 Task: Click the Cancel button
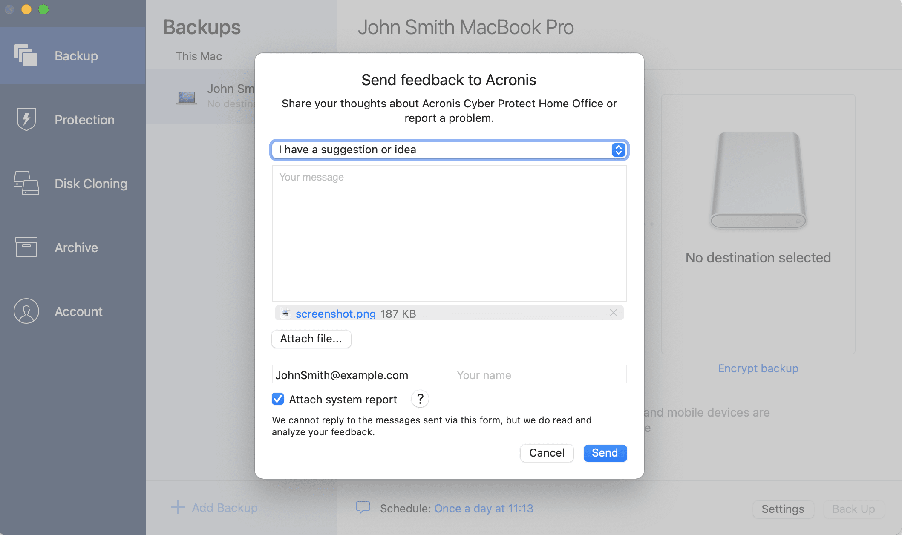547,453
